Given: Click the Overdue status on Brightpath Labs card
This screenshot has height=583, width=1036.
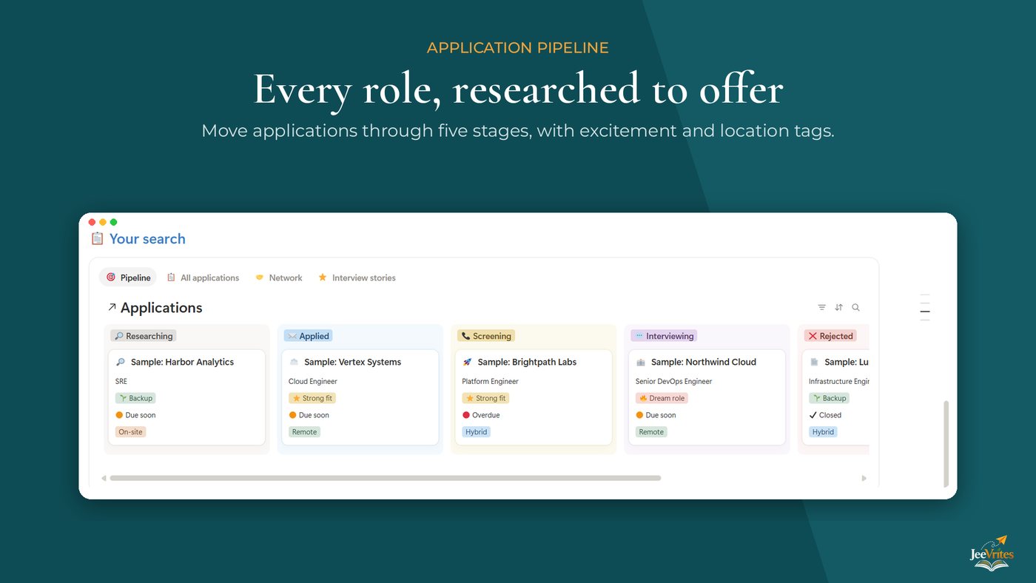Looking at the screenshot, I should [481, 415].
